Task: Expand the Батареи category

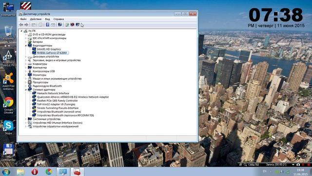Action: pyautogui.click(x=26, y=42)
